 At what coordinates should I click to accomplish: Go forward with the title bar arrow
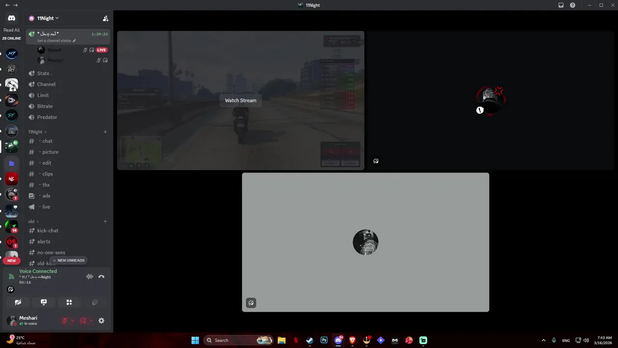coord(15,5)
